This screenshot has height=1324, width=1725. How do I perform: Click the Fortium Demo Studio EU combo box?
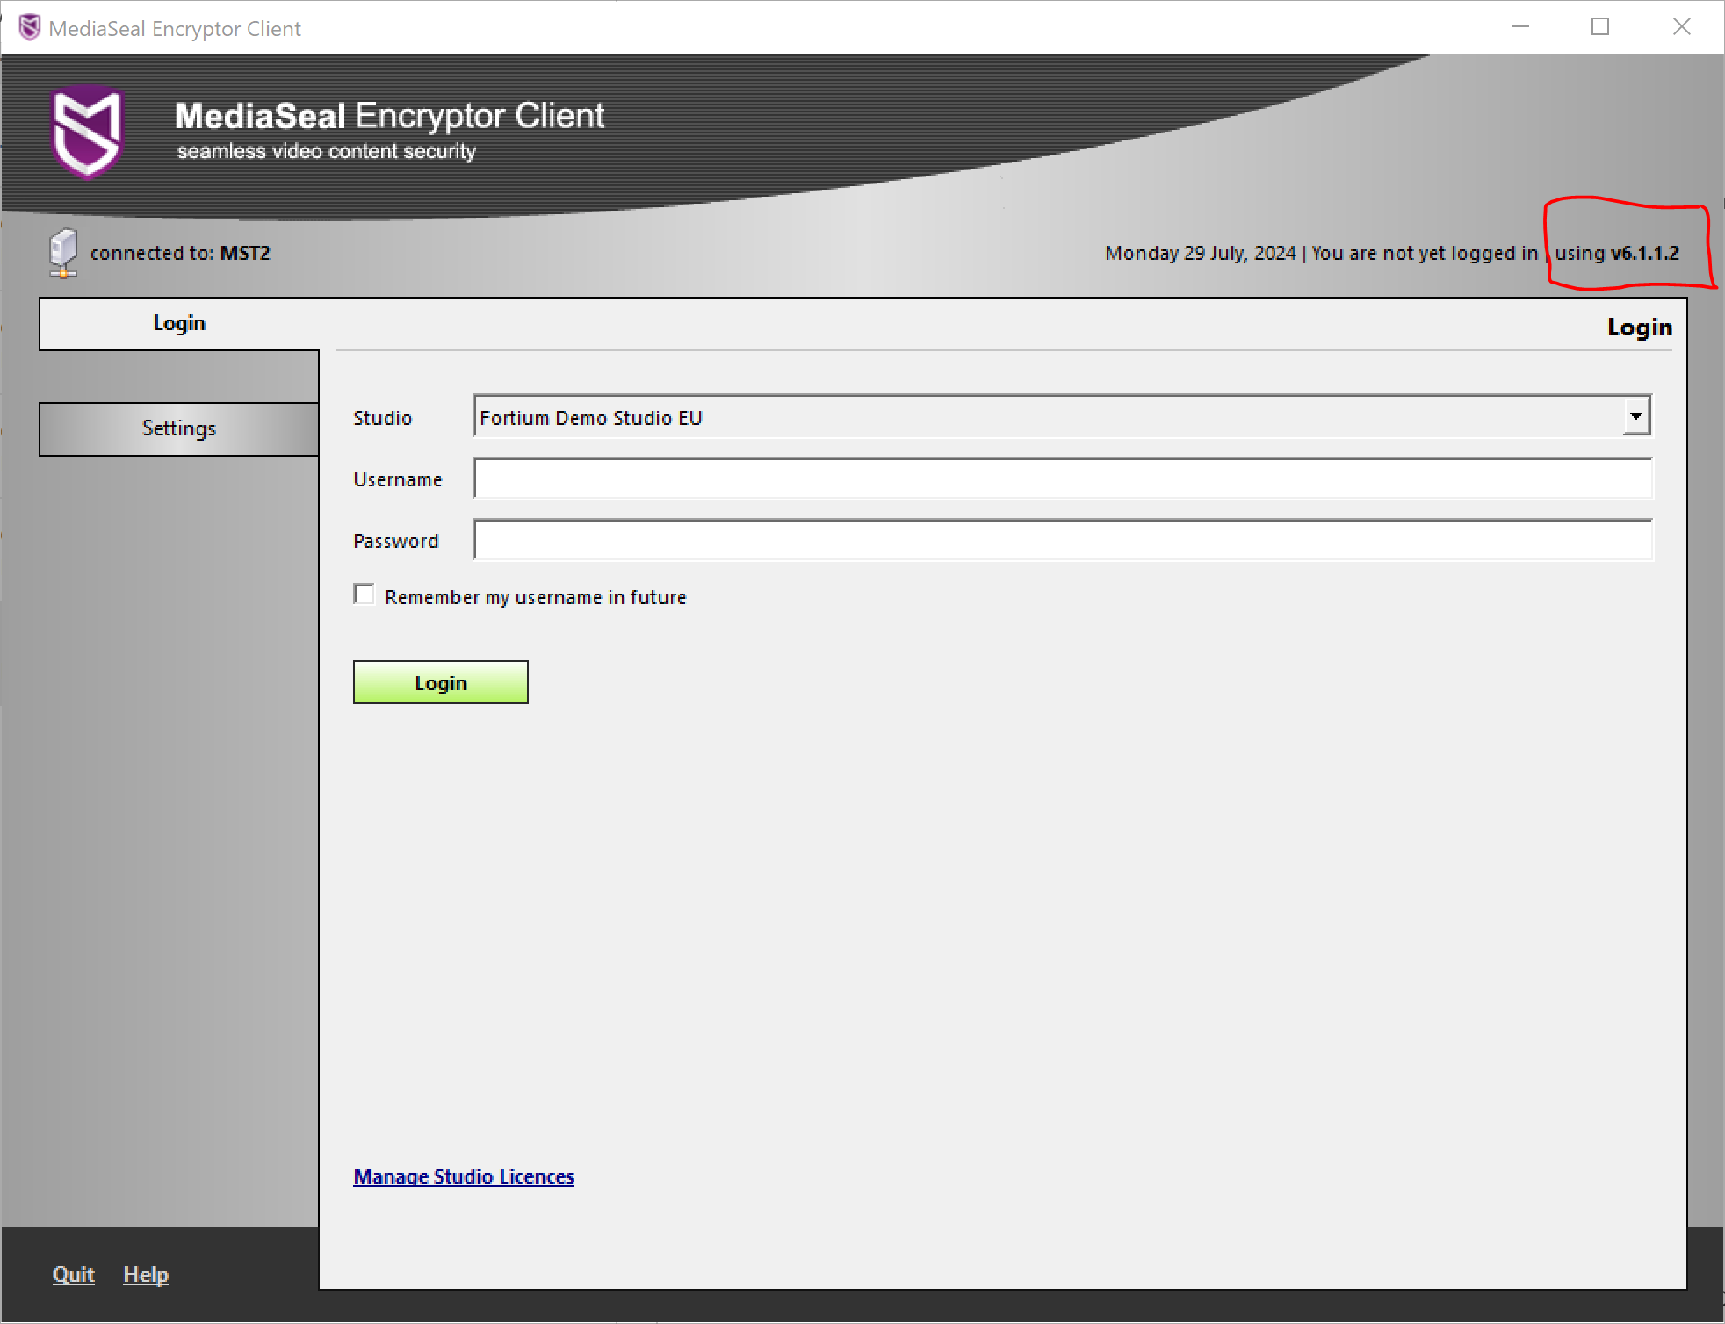coord(1045,417)
